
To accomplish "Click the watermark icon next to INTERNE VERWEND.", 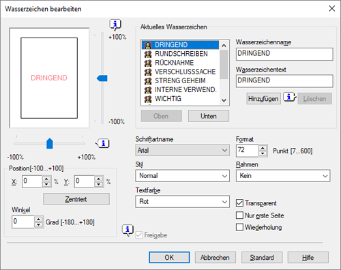I will [x=148, y=90].
